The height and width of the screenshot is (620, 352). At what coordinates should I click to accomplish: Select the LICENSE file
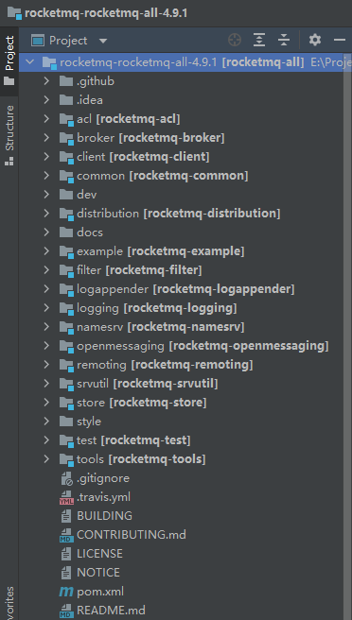(x=99, y=554)
